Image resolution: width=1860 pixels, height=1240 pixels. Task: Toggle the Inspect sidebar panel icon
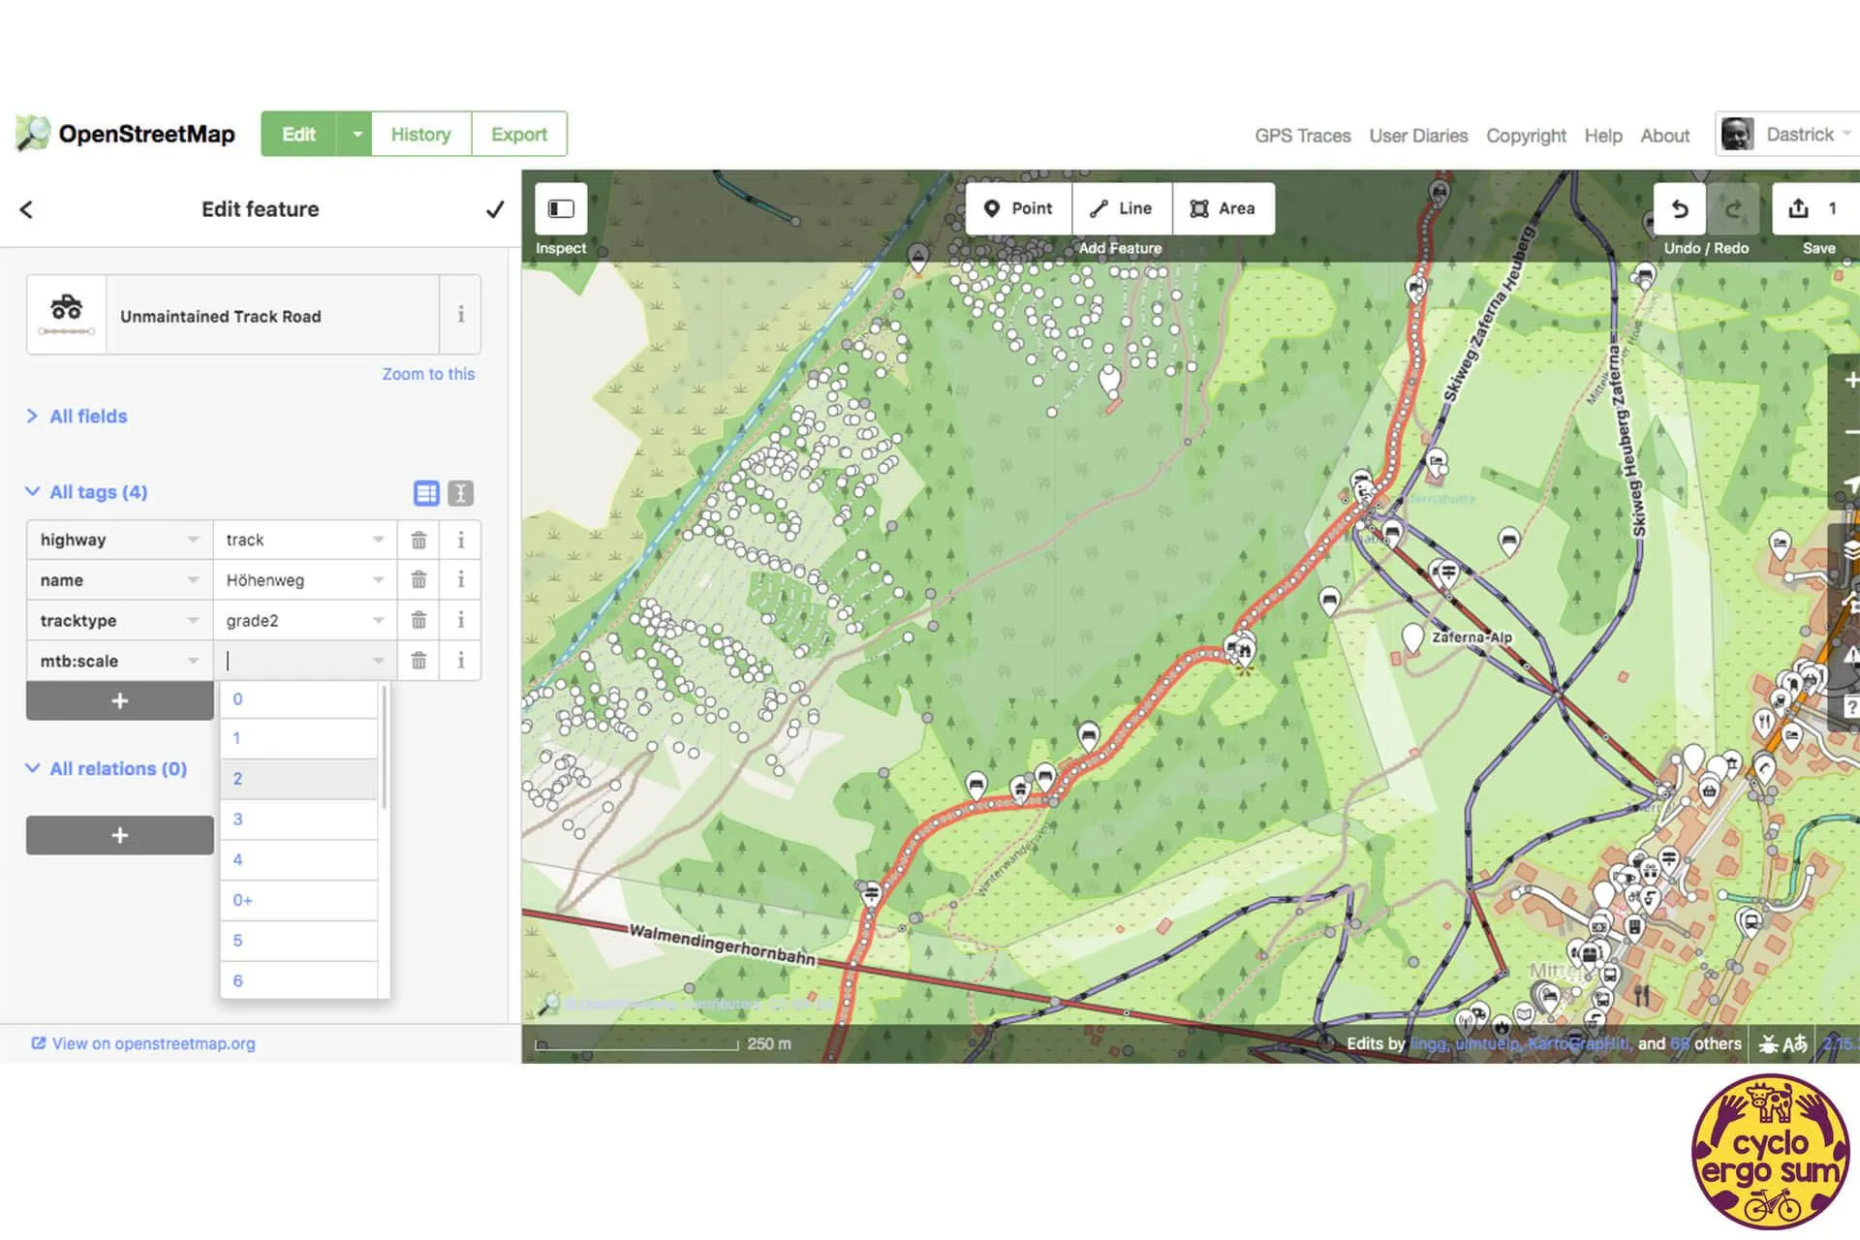coord(561,208)
